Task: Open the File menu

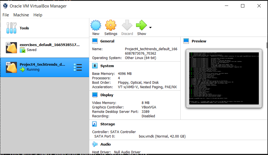Action: 6,15
